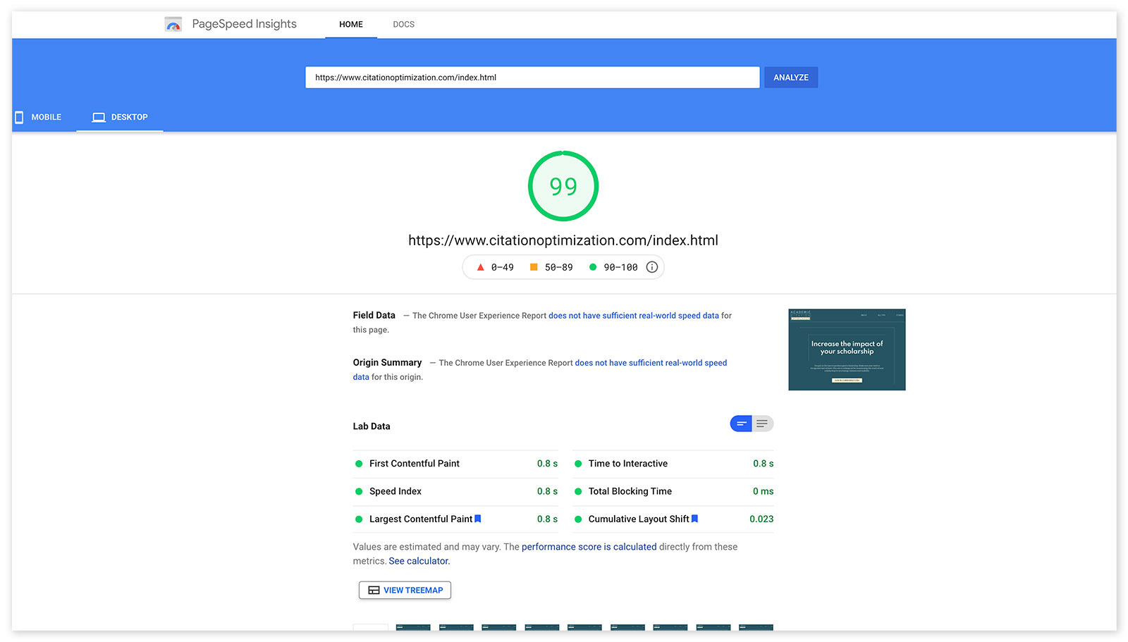
Task: Click the treemap icon in VIEW TREEMAP button
Action: click(374, 590)
